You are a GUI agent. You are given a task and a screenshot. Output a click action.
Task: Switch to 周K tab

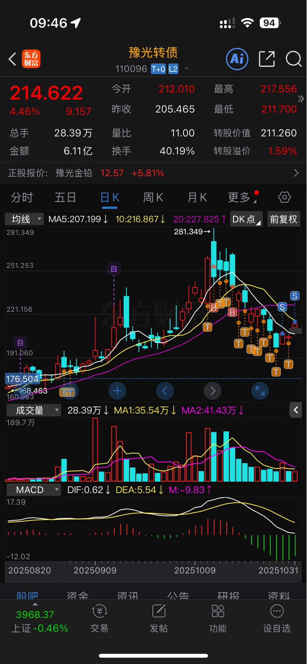(153, 197)
